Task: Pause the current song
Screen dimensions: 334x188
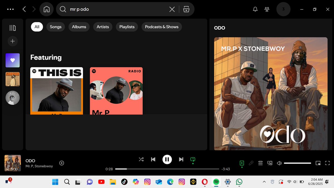Action: pos(167,159)
